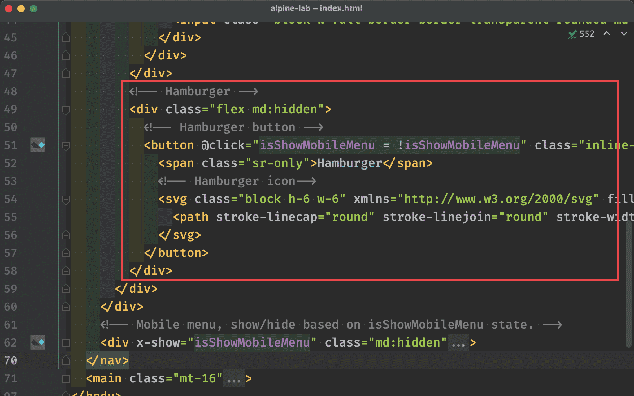The height and width of the screenshot is (396, 634).
Task: Click the closing svg tag
Action: coord(180,235)
